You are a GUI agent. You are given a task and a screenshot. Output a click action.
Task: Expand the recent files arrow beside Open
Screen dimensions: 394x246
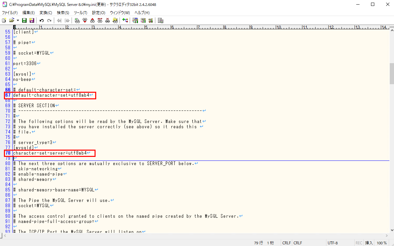click(x=18, y=20)
